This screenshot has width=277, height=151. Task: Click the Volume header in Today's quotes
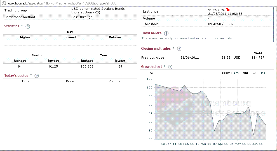pyautogui.click(x=114, y=81)
